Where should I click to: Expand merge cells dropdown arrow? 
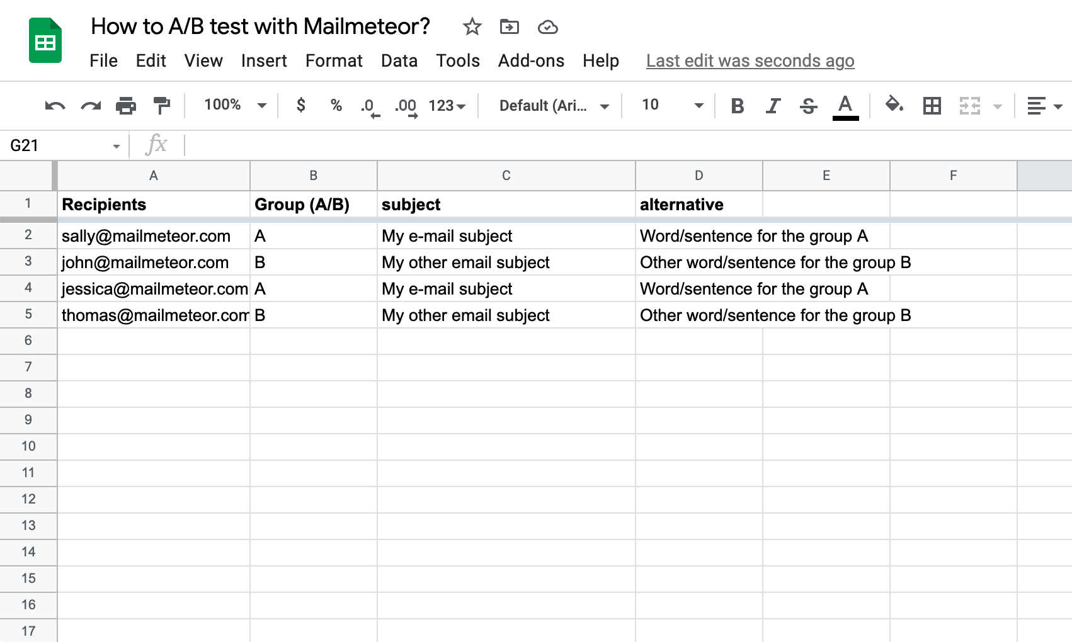click(x=998, y=106)
